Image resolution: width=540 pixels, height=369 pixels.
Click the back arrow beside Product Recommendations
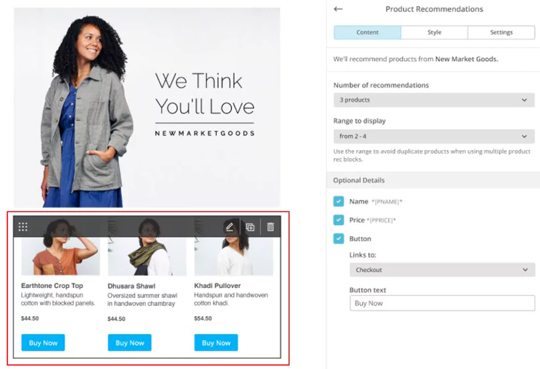pos(338,9)
